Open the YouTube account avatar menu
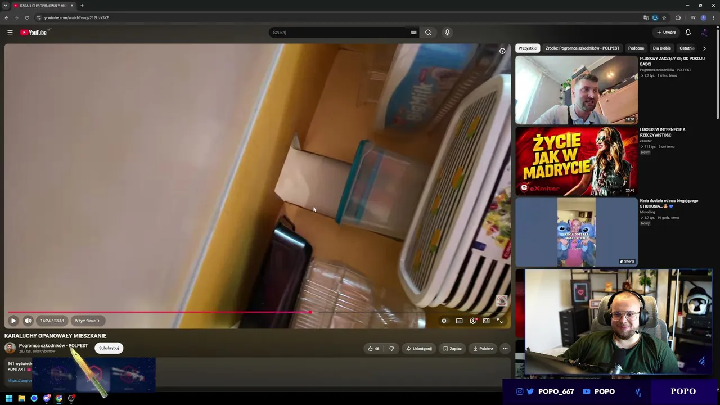720x405 pixels. 704,33
